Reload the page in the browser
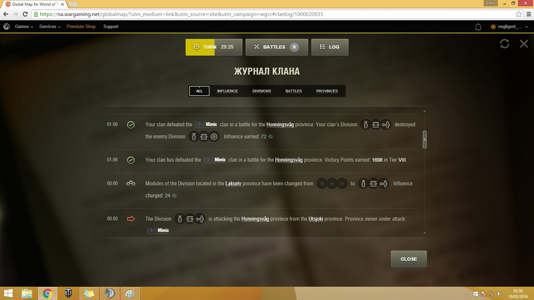The height and width of the screenshot is (300, 534). tap(25, 14)
